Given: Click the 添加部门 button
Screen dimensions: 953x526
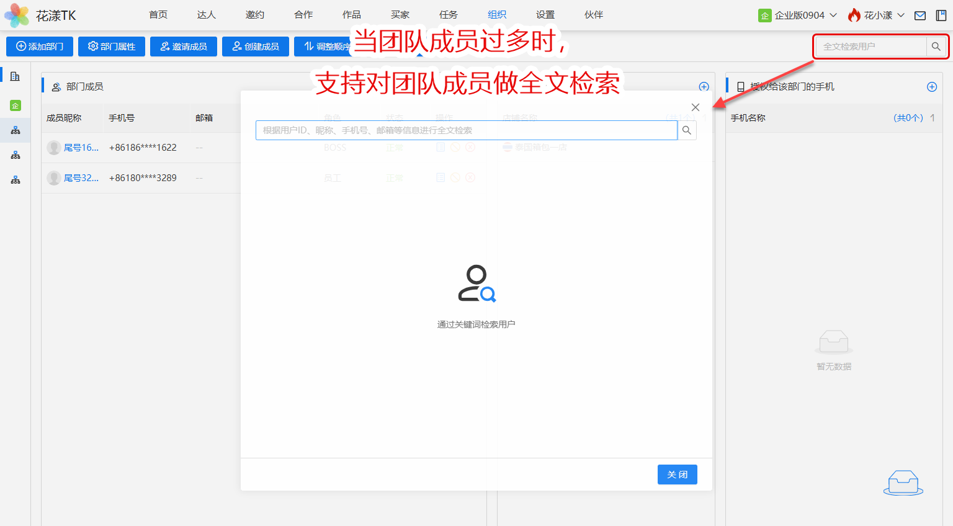Looking at the screenshot, I should 40,47.
